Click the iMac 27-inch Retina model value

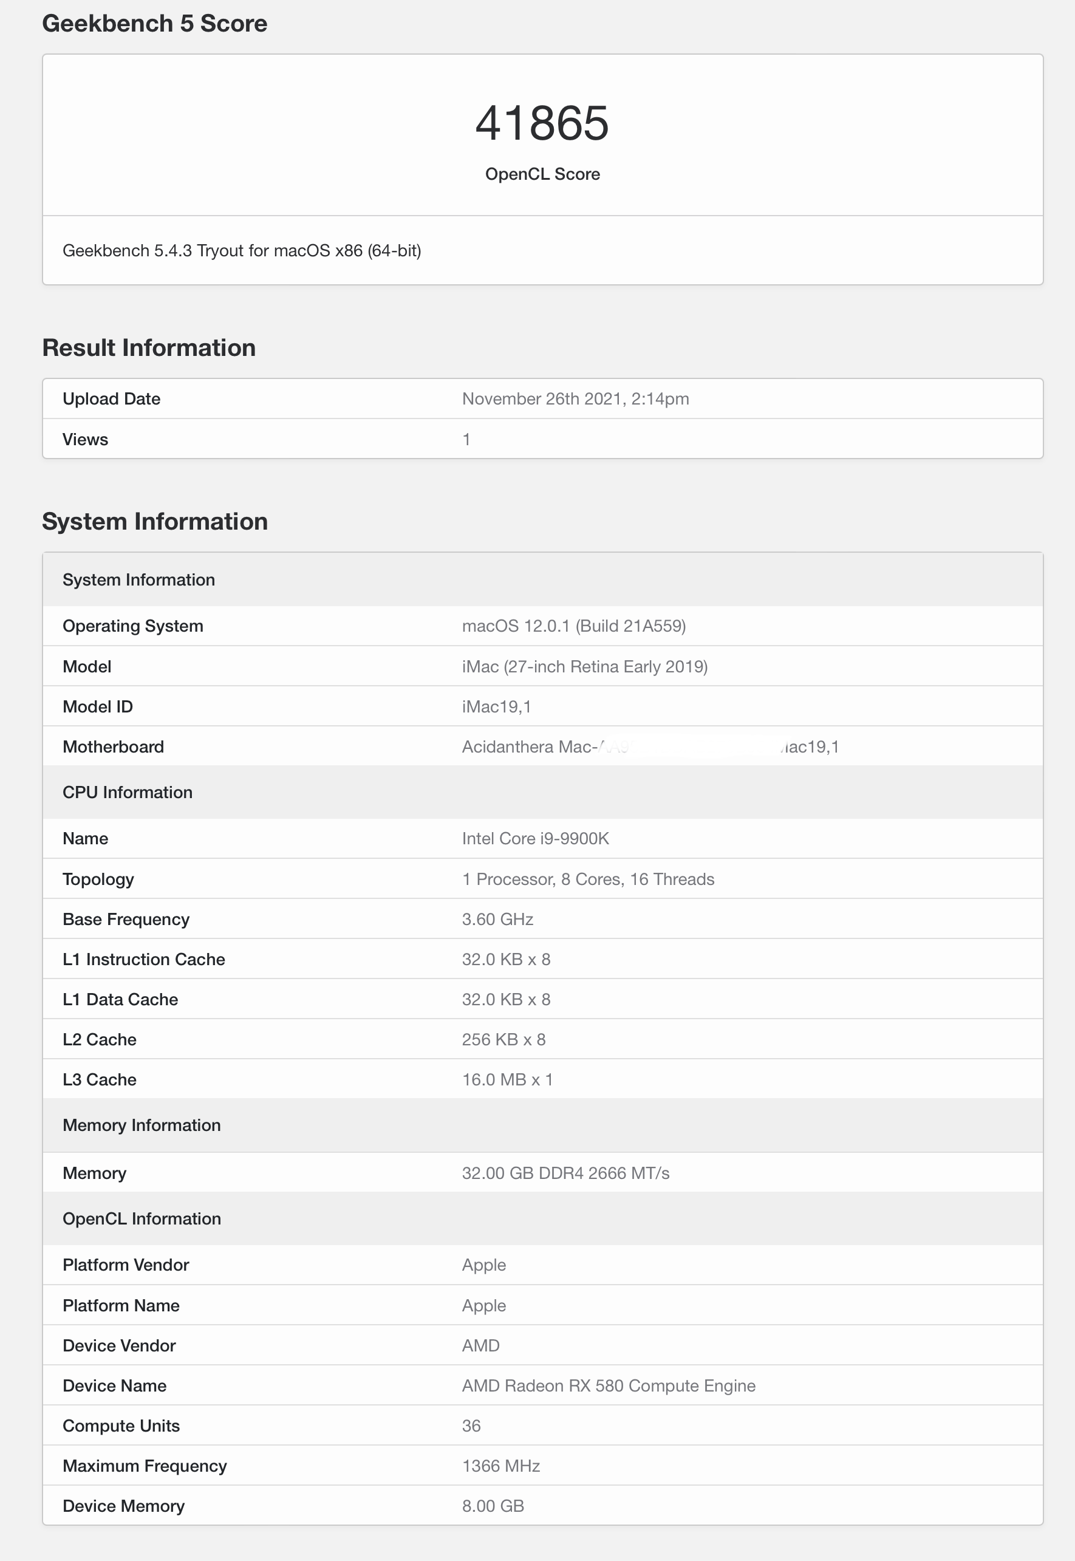tap(584, 666)
